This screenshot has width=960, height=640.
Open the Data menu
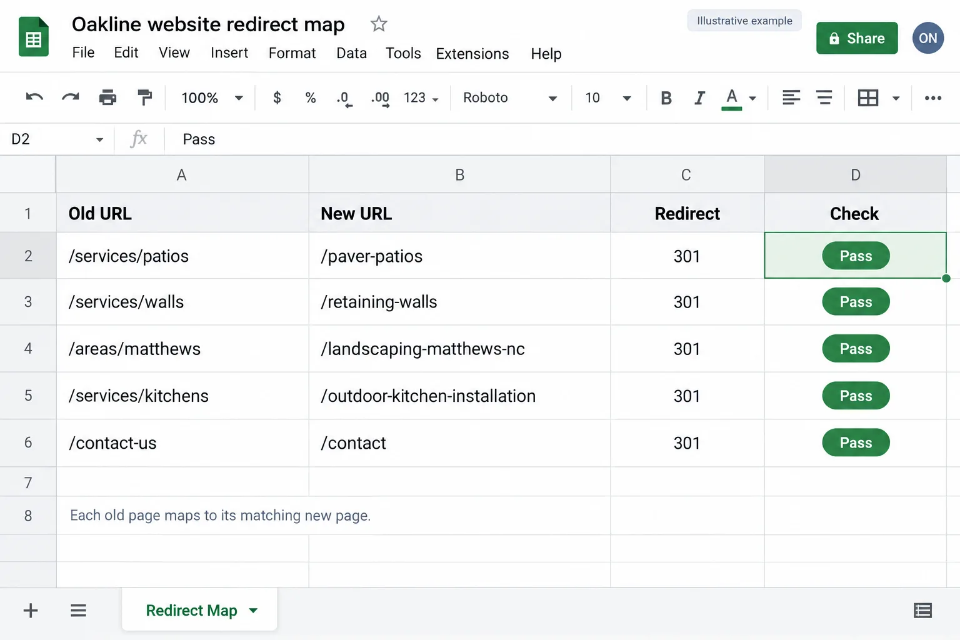352,53
